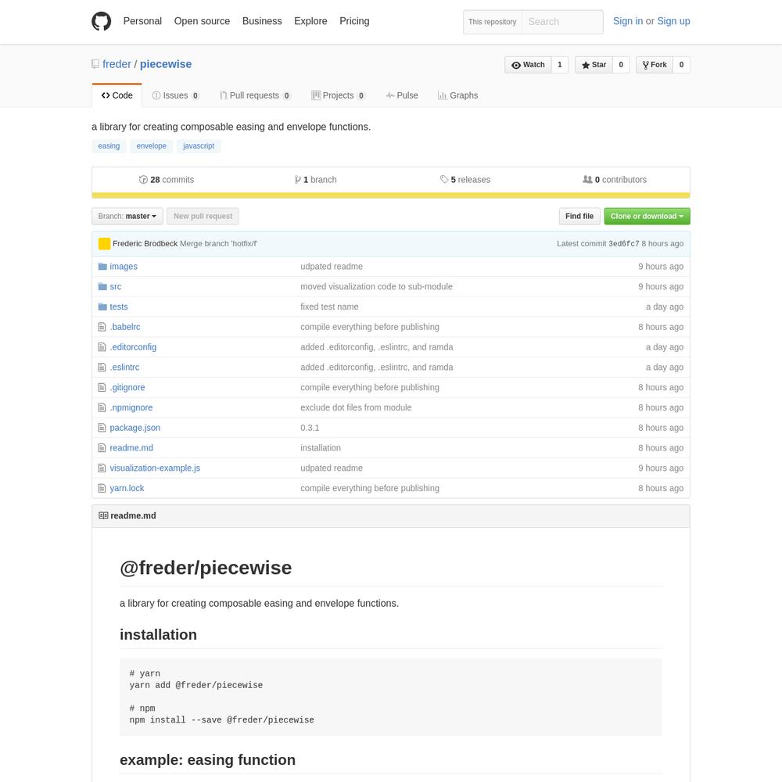The width and height of the screenshot is (782, 782).
Task: Click the repository book icon beside freder
Action: [x=95, y=64]
